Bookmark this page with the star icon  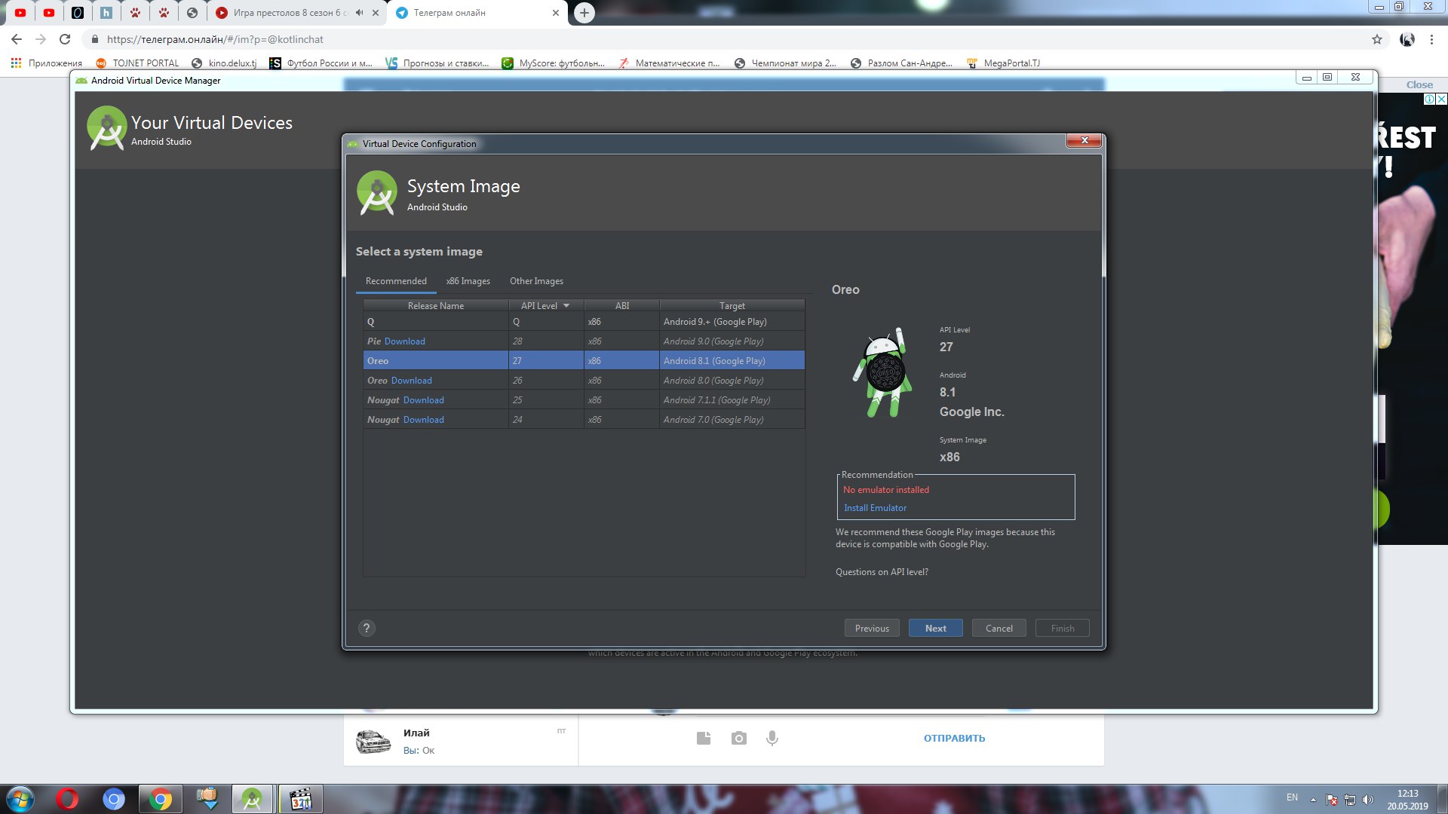click(x=1377, y=39)
